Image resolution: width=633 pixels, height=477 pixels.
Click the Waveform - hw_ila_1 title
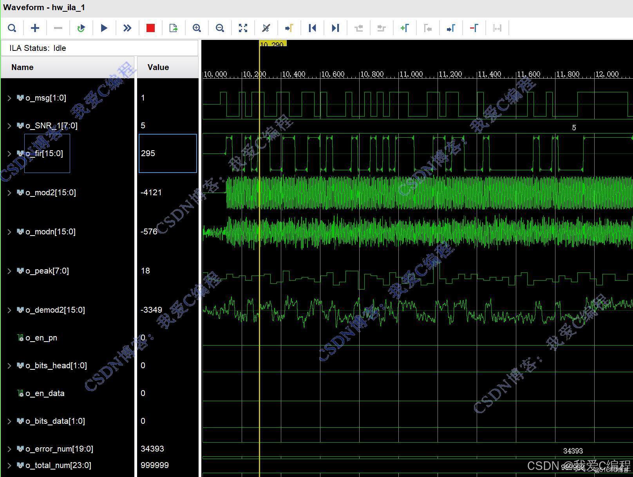point(44,7)
